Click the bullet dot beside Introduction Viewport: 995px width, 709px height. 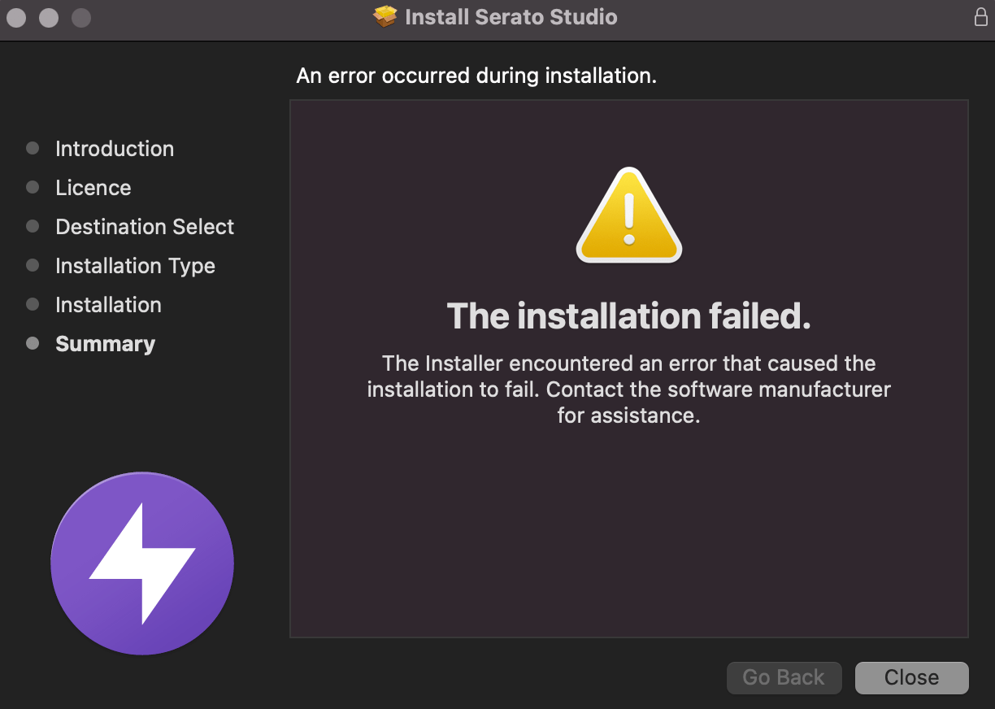click(x=33, y=148)
